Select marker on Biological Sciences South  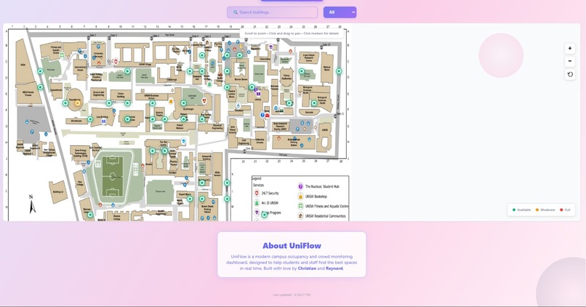(x=314, y=103)
